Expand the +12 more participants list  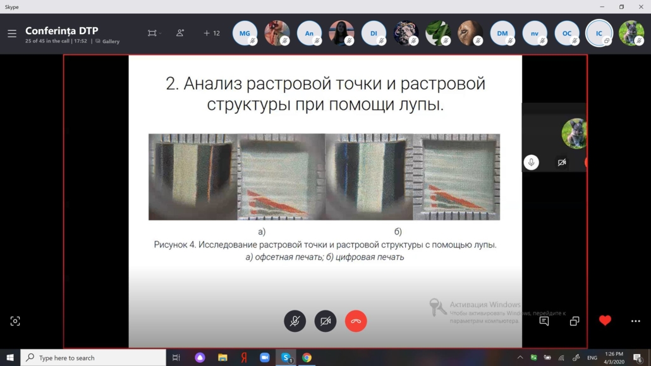pos(212,33)
